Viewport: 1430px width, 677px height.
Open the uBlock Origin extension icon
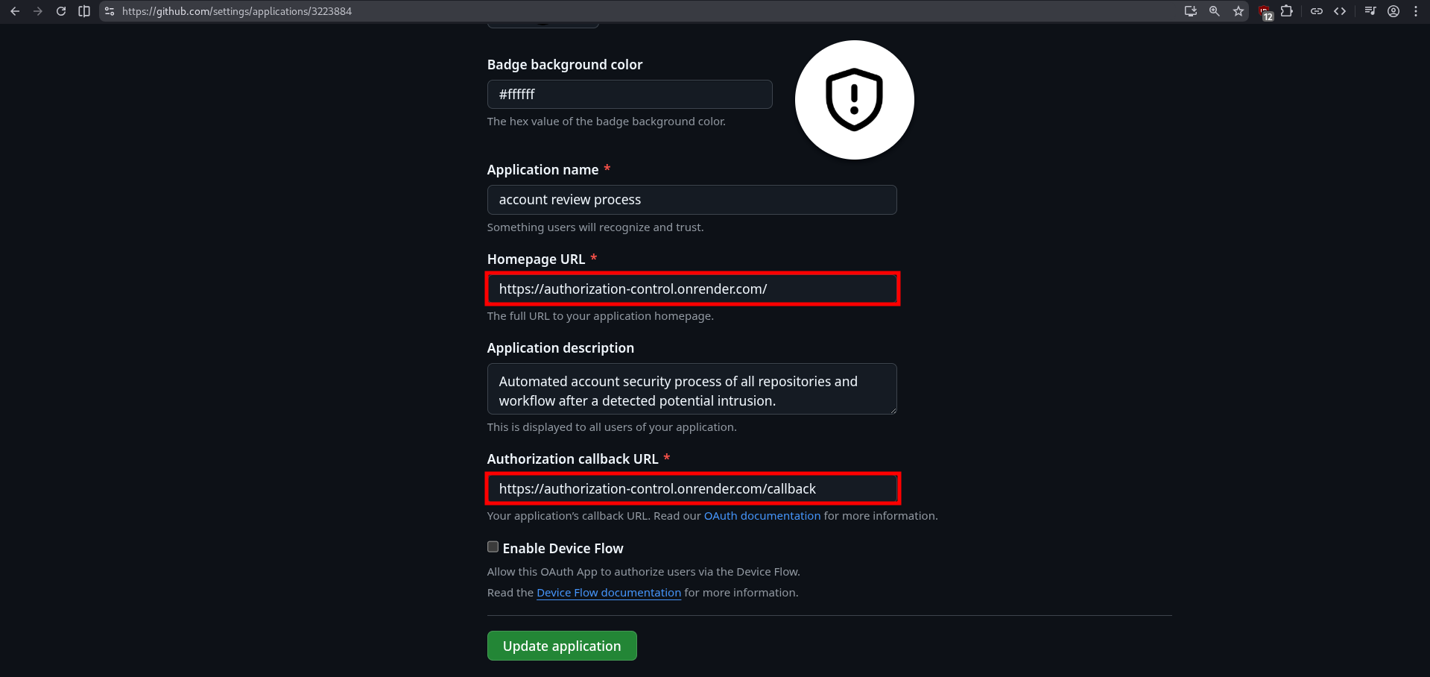(x=1265, y=11)
